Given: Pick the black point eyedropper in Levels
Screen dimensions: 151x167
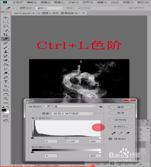Looking at the screenshot, I should 114,133.
